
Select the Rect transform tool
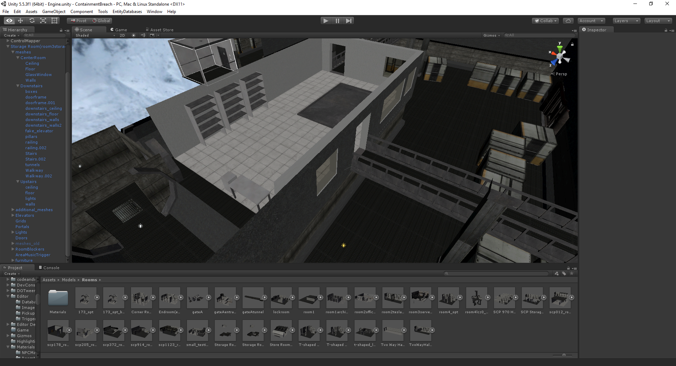pos(55,21)
